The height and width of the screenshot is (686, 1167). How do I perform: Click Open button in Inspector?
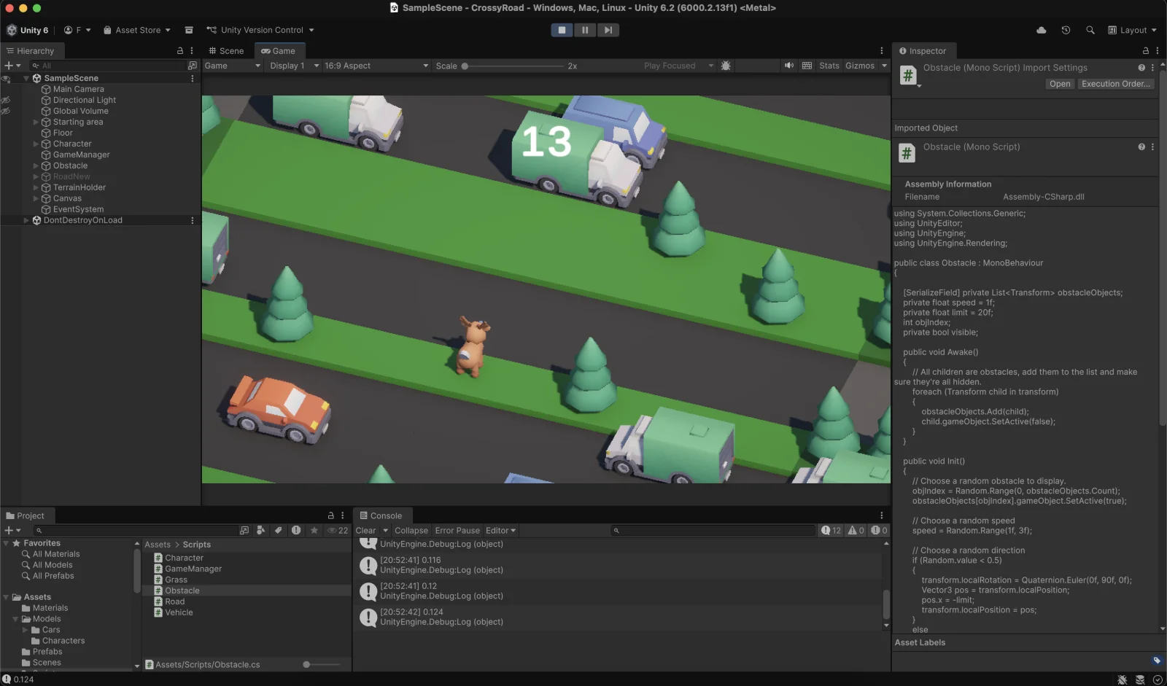1060,84
